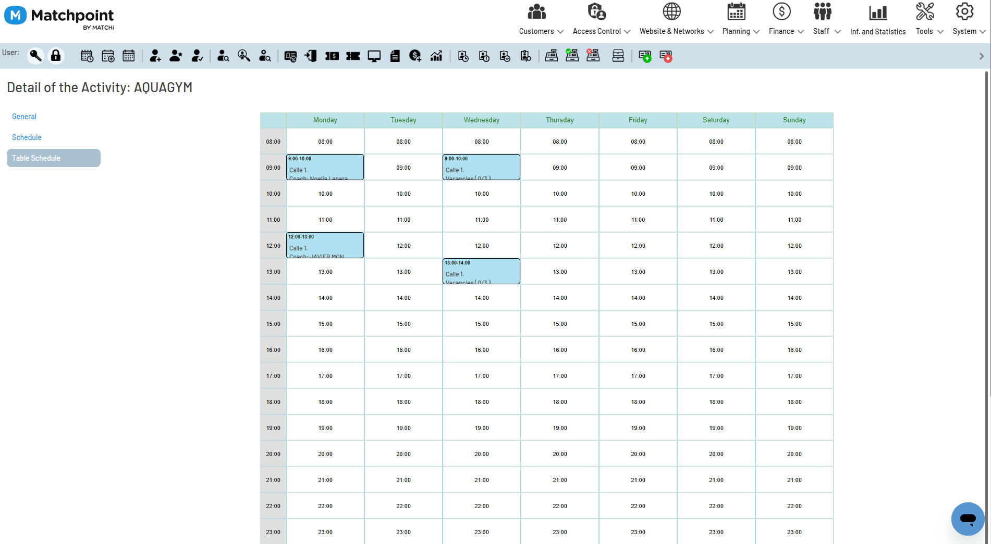Click the page vertical scrollbar
Image resolution: width=991 pixels, height=544 pixels.
(x=987, y=234)
